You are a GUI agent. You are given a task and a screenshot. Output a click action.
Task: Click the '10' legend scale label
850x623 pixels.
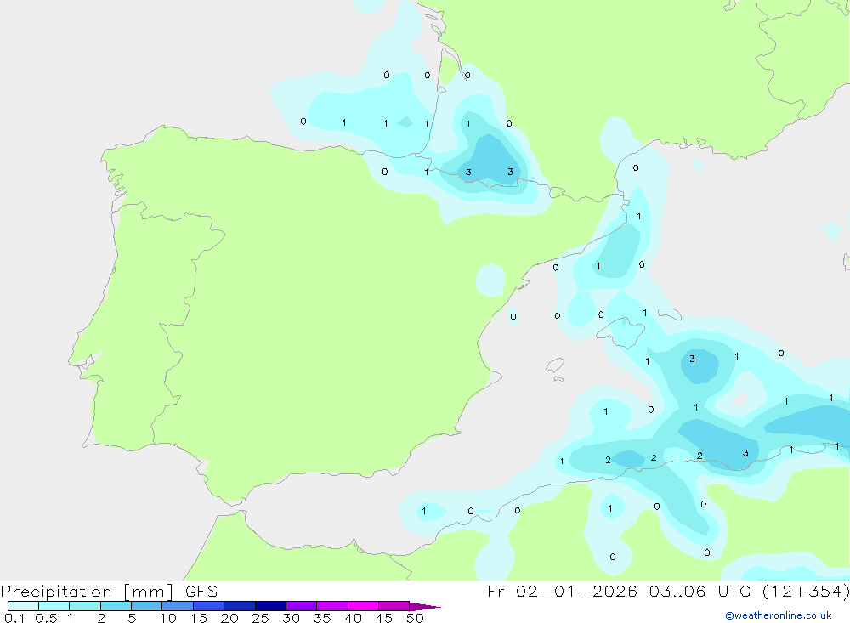tap(168, 618)
